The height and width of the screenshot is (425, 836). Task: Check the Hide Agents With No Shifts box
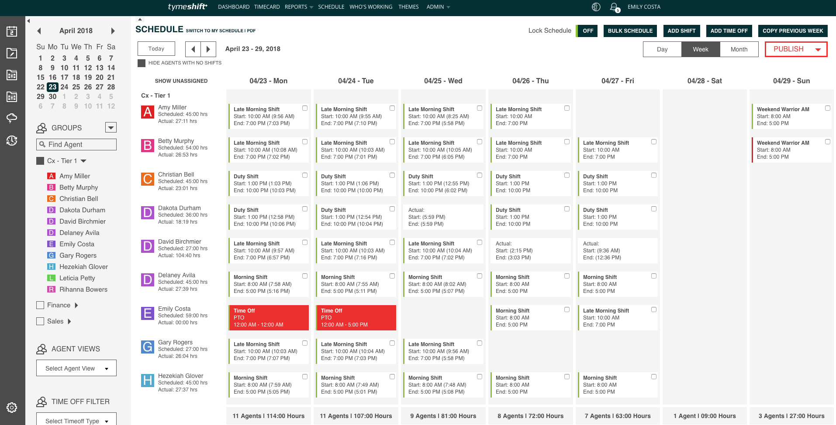[x=142, y=63]
